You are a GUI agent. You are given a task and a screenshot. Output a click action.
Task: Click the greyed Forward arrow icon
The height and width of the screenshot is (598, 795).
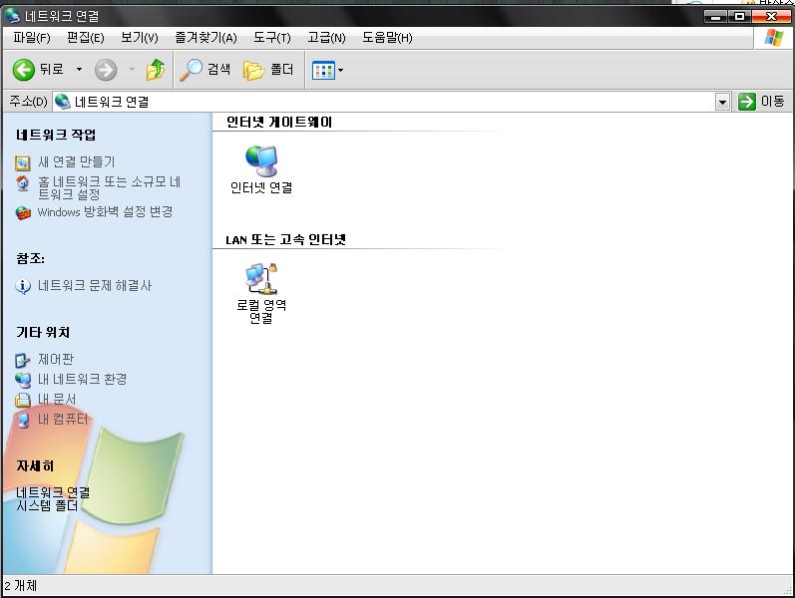(106, 70)
